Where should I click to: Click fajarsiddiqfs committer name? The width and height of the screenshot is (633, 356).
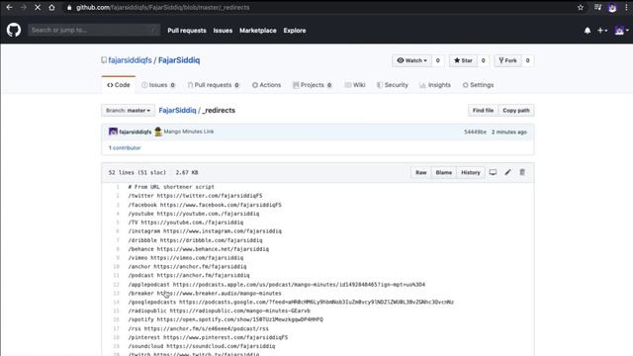[136, 132]
